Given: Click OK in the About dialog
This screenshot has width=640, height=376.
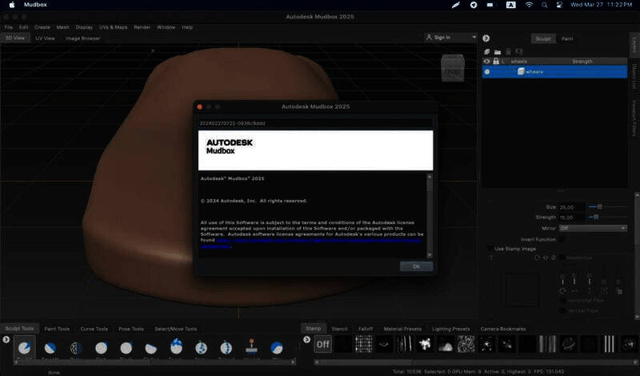Looking at the screenshot, I should pos(416,266).
